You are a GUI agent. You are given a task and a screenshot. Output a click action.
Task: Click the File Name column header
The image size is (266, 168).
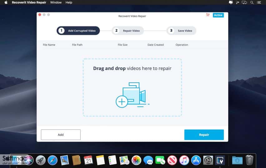click(49, 45)
